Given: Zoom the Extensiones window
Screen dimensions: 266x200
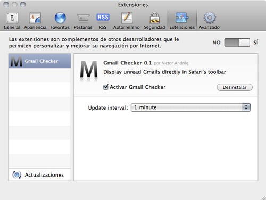Looking at the screenshot, I should 23,5.
